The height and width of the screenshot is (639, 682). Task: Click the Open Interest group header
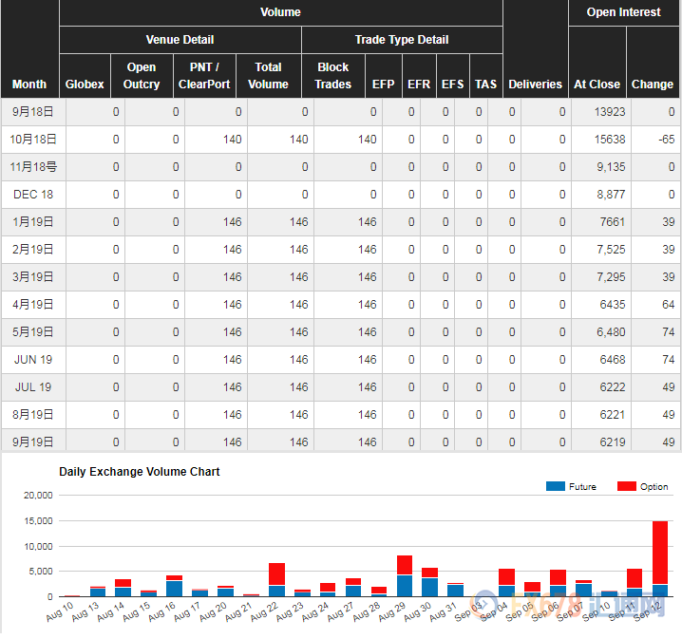[623, 12]
